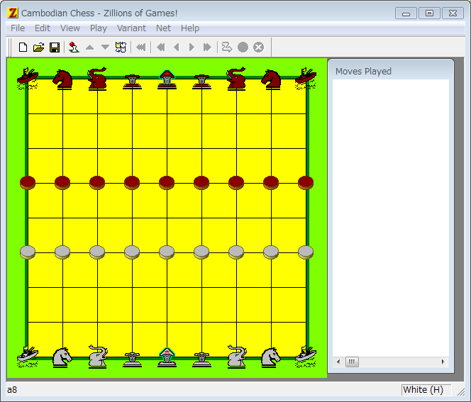
Task: Click the Zillions move-now Z arrow icon
Action: click(227, 48)
